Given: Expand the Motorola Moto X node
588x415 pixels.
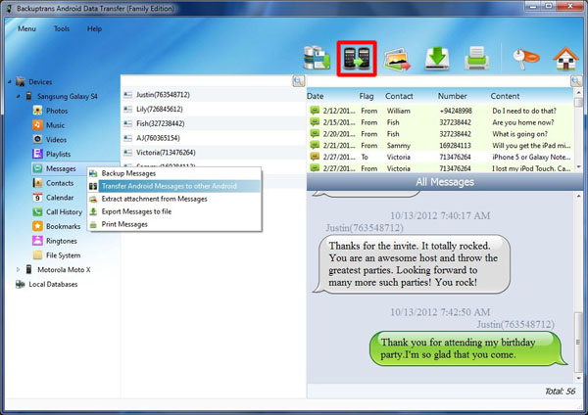Looking at the screenshot, I should (18, 270).
